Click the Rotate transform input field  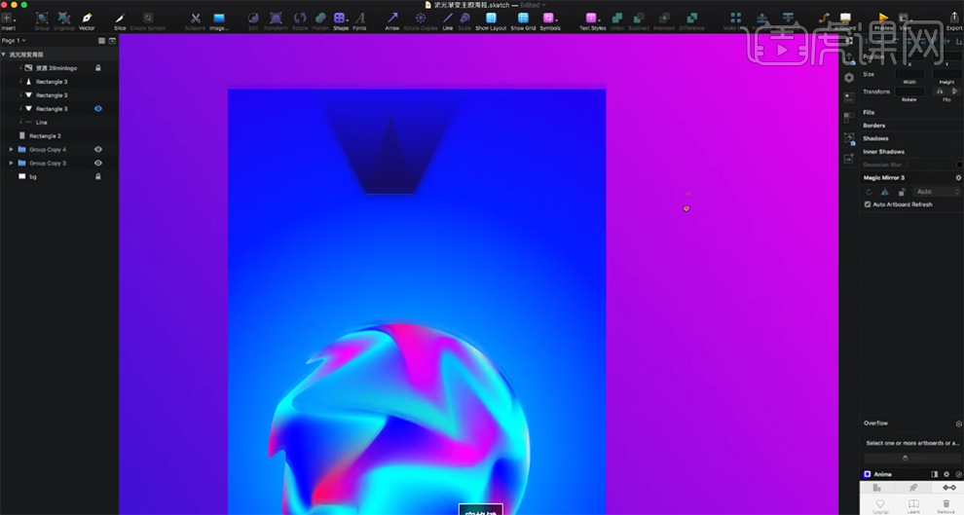909,92
